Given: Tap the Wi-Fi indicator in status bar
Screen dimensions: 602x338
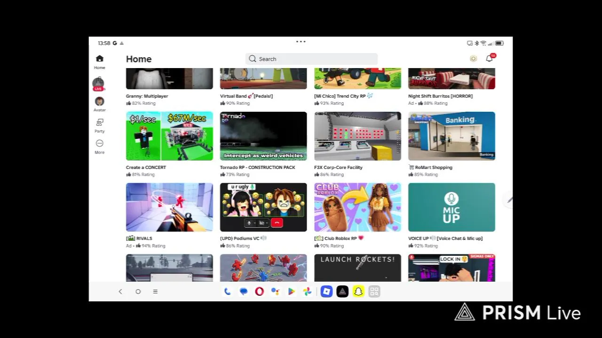Looking at the screenshot, I should 483,43.
